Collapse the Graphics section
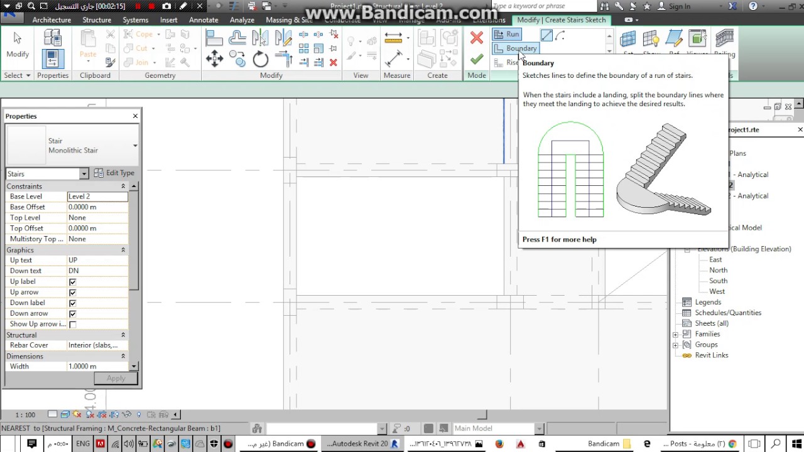Viewport: 804px width, 452px height. click(123, 250)
